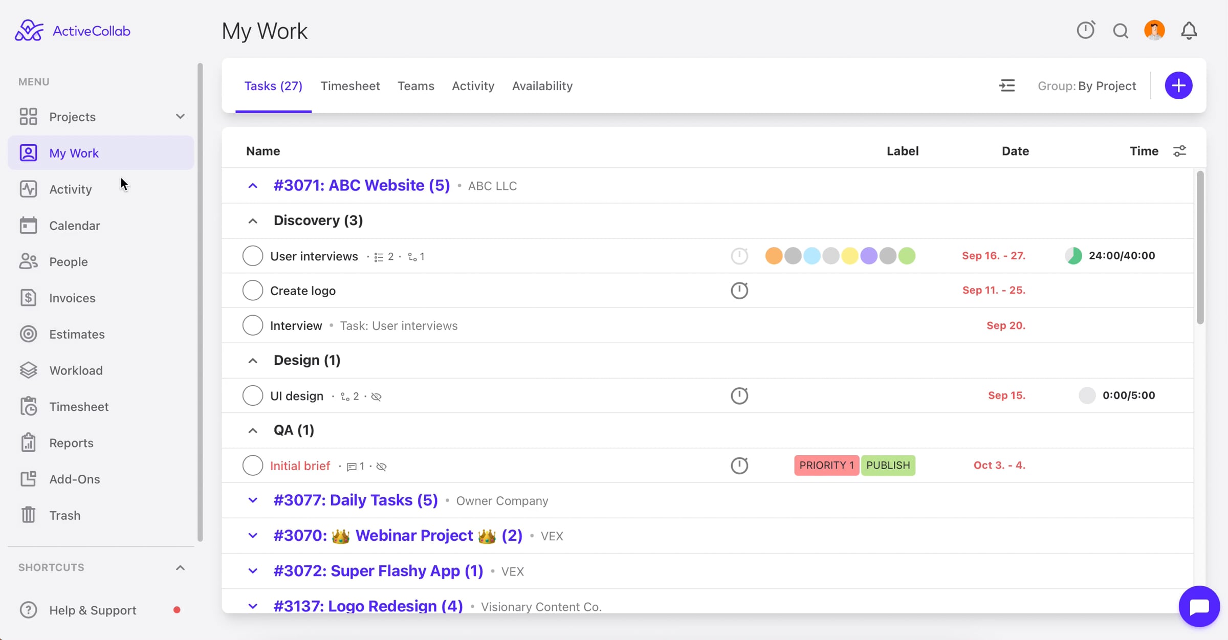
Task: Click the Timesheet clock icon in the sidebar
Action: pos(28,407)
